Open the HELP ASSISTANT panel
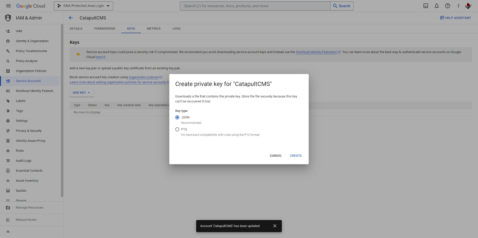 pos(456,18)
